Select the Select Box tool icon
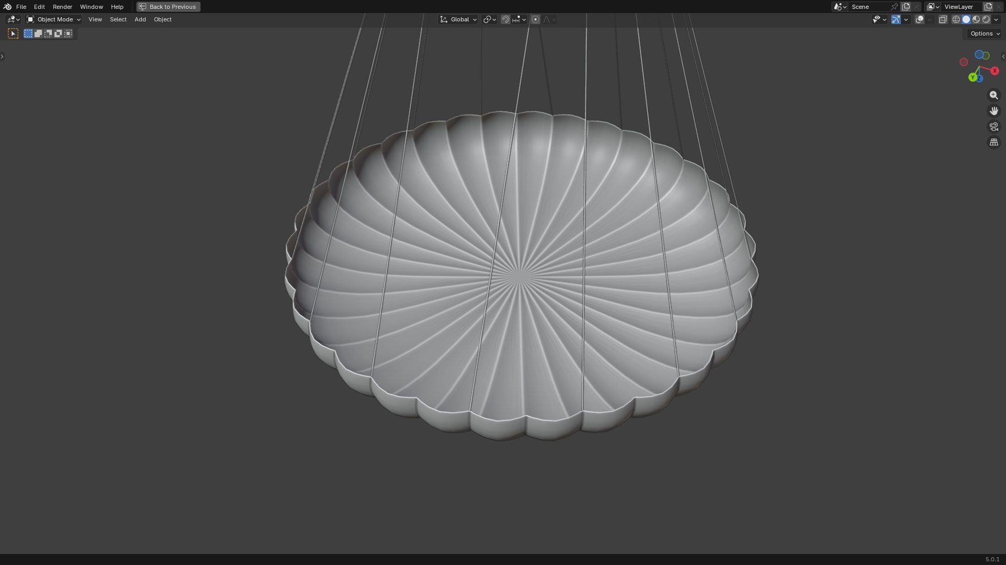The height and width of the screenshot is (565, 1006). tap(13, 33)
